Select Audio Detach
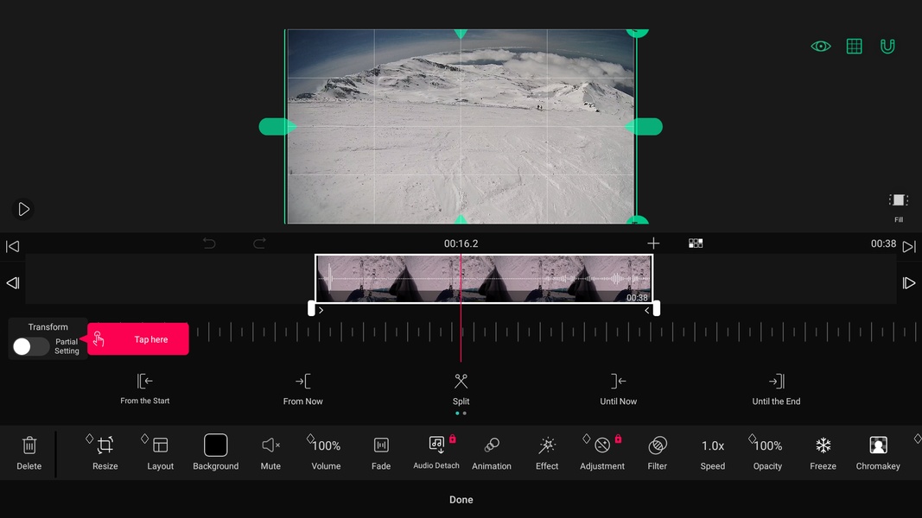The width and height of the screenshot is (922, 518). pos(436,452)
